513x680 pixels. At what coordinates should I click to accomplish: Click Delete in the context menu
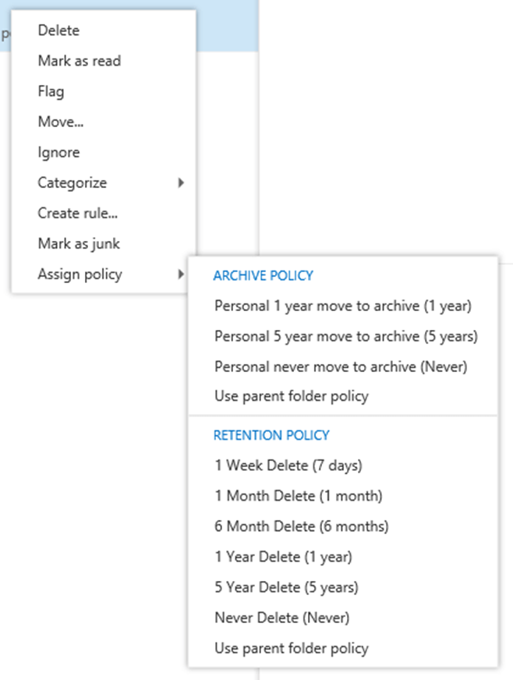point(58,30)
